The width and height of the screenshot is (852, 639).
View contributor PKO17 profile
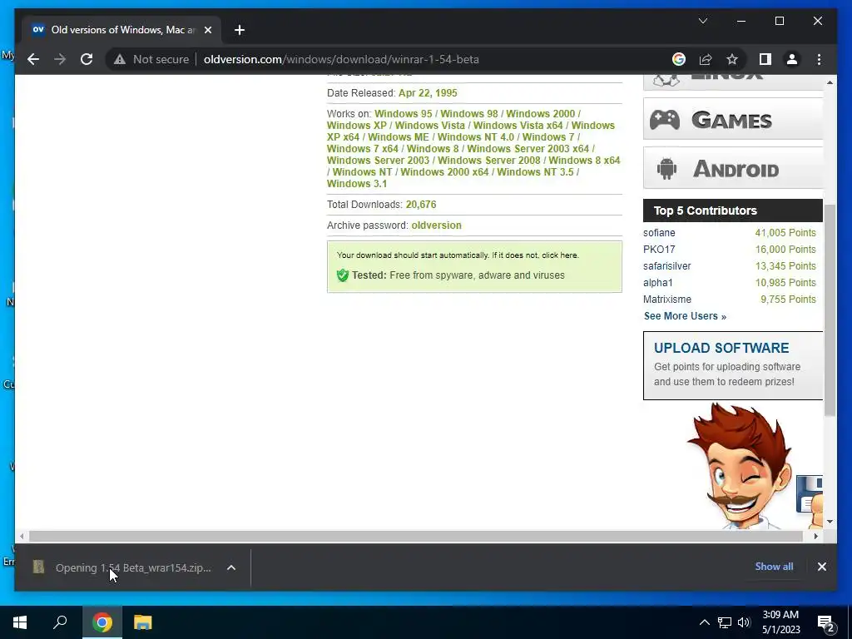click(659, 250)
